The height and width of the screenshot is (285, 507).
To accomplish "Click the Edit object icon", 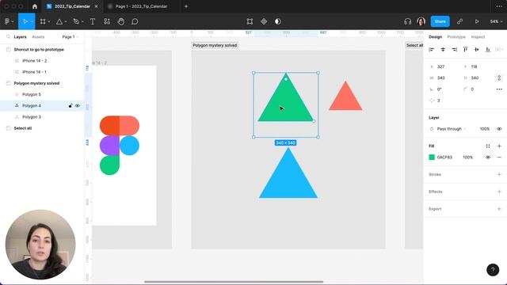I will click(250, 21).
